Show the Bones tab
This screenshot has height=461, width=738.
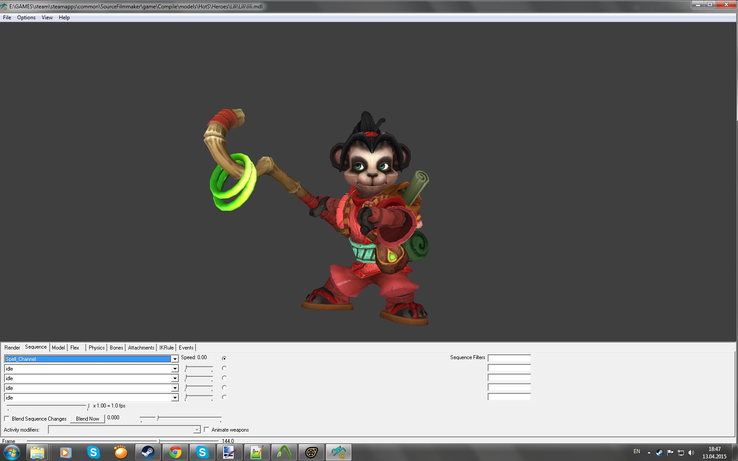[116, 348]
